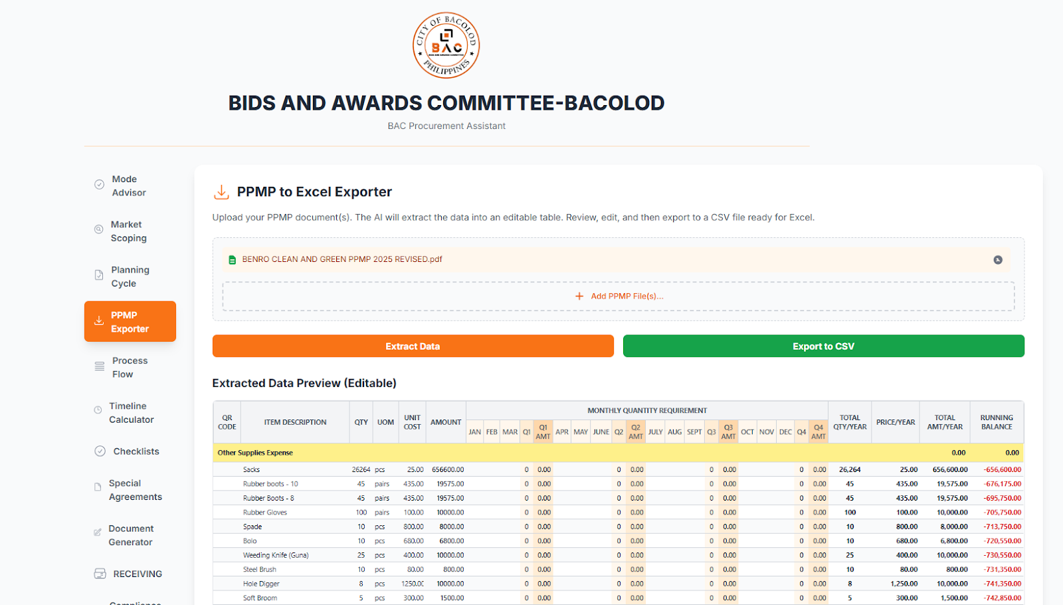Edit the Rubber Boots - 8 description cell
1063x605 pixels.
tap(295, 498)
